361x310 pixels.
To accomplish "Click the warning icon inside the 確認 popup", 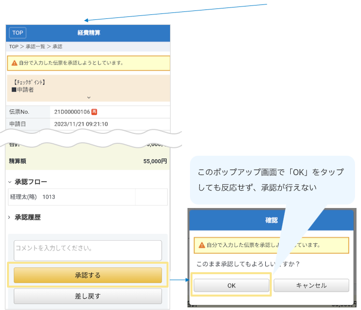I will click(201, 245).
